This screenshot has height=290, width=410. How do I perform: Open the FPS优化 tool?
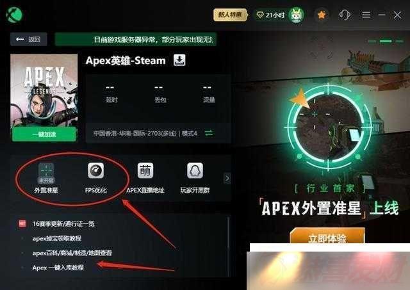(95, 178)
